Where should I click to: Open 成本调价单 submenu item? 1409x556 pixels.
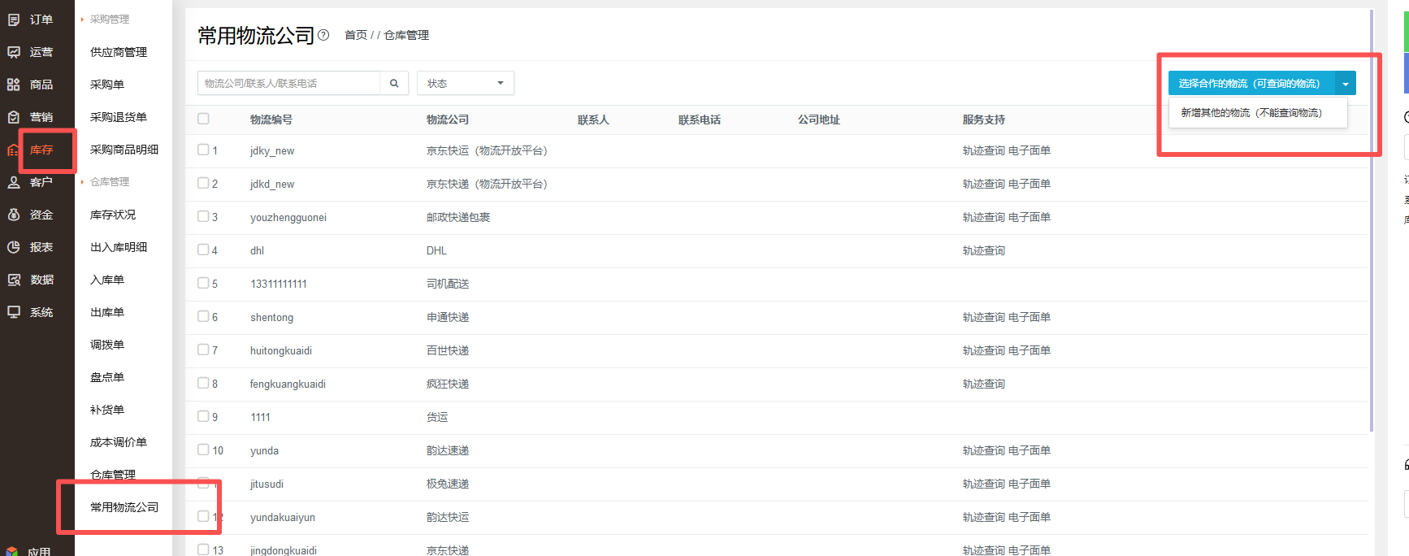tap(119, 442)
